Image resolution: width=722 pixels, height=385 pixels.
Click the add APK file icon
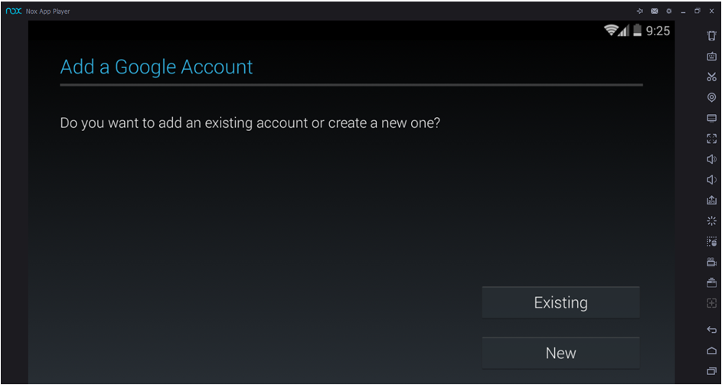[x=711, y=201]
